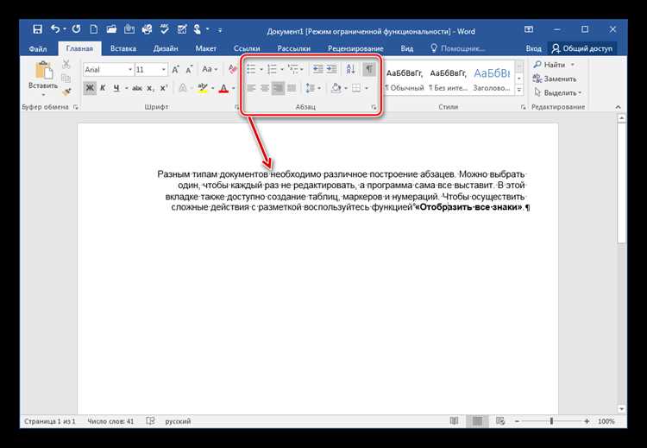Center align the paragraph
Screen dimensions: 647x448
(x=265, y=88)
